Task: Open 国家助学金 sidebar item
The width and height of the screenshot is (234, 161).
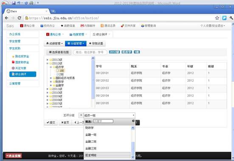Action: (x=20, y=62)
